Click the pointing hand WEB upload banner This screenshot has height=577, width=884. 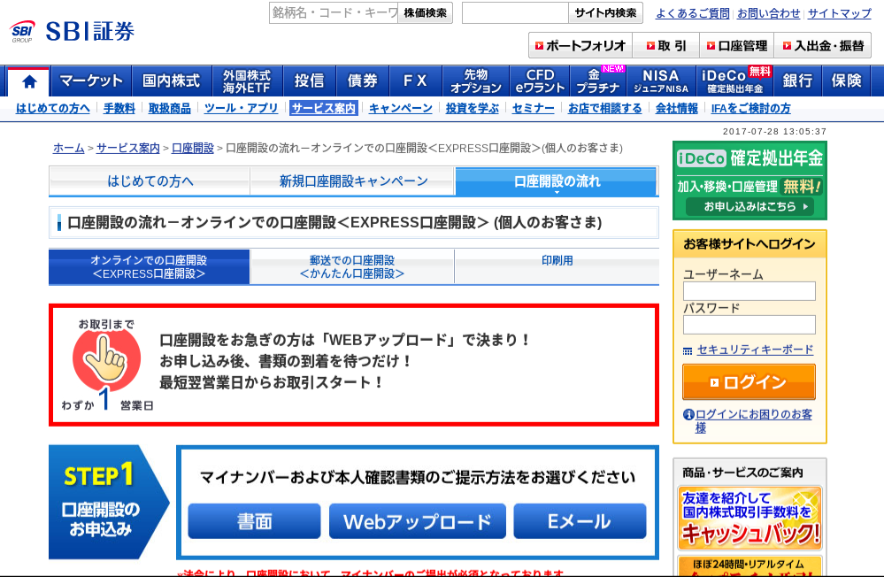(353, 365)
